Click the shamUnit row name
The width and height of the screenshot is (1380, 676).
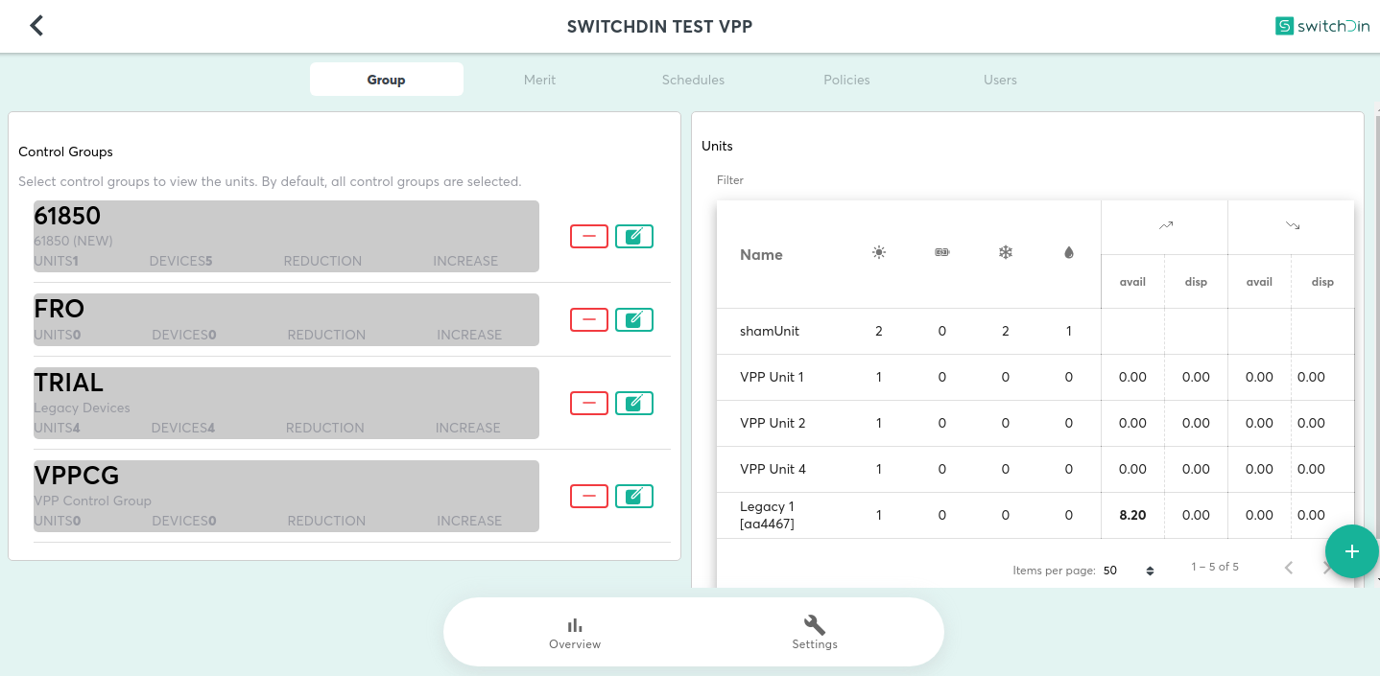click(770, 331)
